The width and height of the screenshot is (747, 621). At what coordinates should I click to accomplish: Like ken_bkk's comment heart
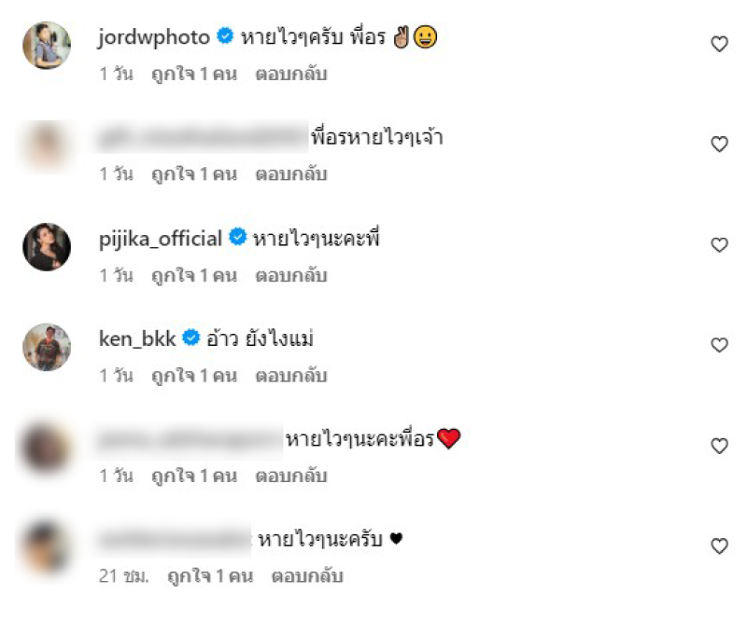(x=719, y=345)
